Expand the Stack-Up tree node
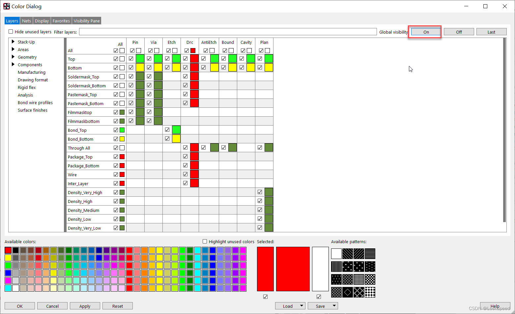Screen dimensions: 515x314 point(13,42)
